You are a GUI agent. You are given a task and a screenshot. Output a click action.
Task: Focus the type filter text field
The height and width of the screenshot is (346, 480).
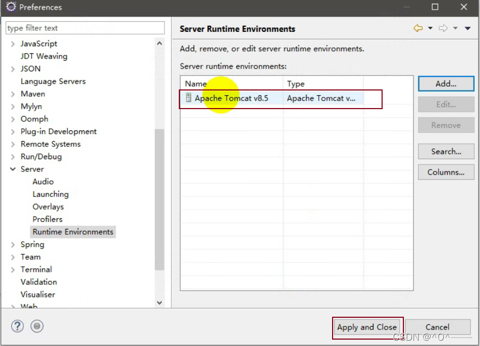click(85, 28)
